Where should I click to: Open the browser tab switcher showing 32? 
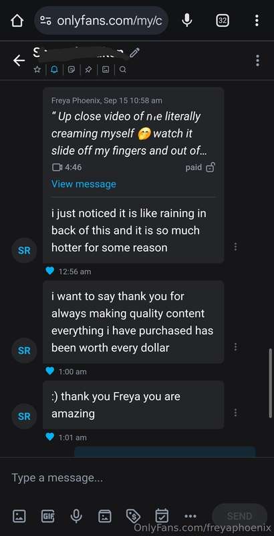223,21
